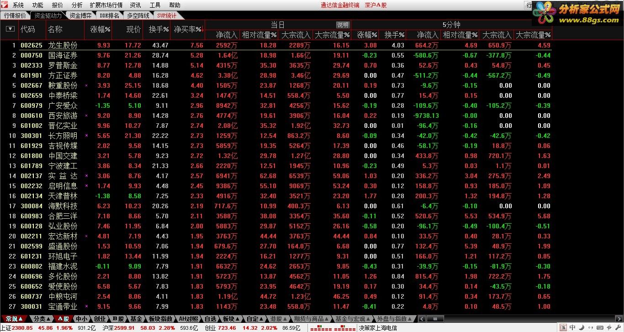Switch to the 资金博弈 tab
The width and height of the screenshot is (624, 332).
(x=81, y=16)
